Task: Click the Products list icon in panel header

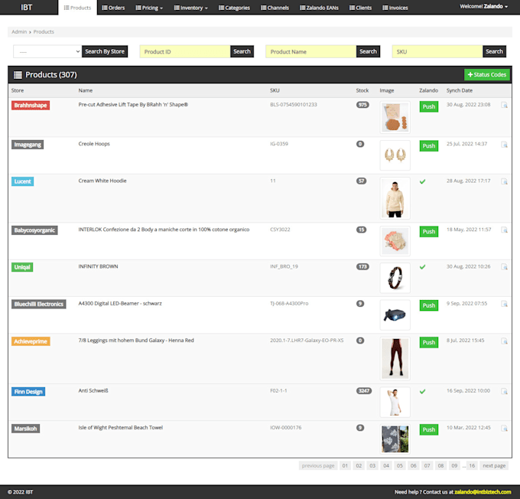Action: (18, 75)
